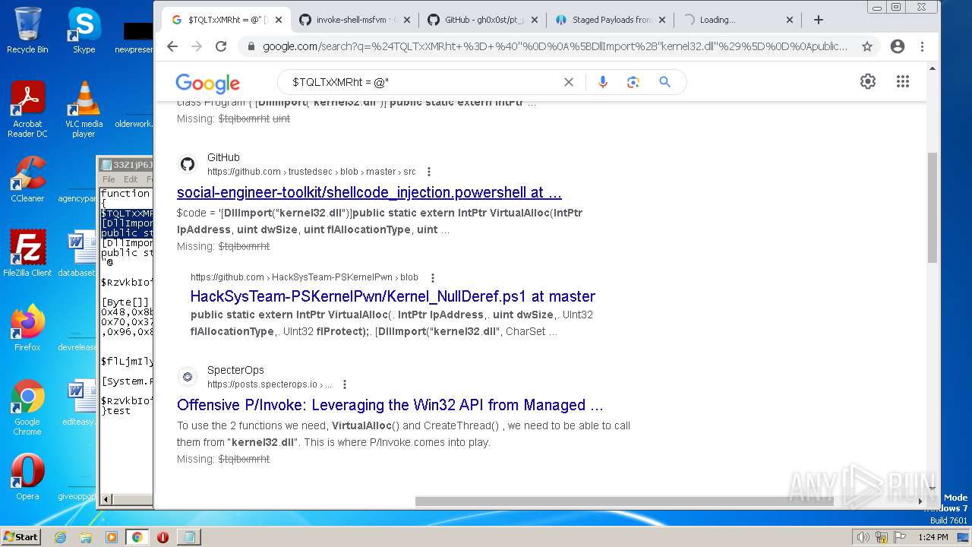
Task: Open social-engineer-toolkit shellcode_injection result
Action: 369,192
